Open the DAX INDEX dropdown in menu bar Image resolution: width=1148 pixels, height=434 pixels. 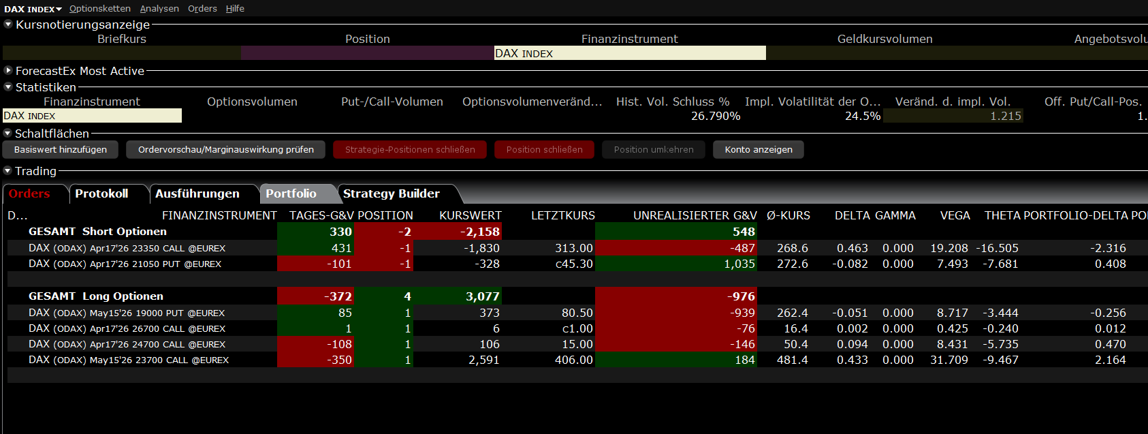(x=33, y=9)
